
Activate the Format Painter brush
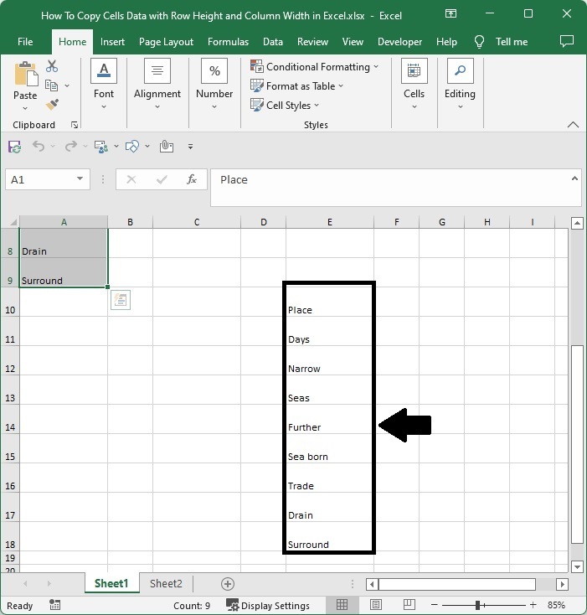click(x=52, y=105)
